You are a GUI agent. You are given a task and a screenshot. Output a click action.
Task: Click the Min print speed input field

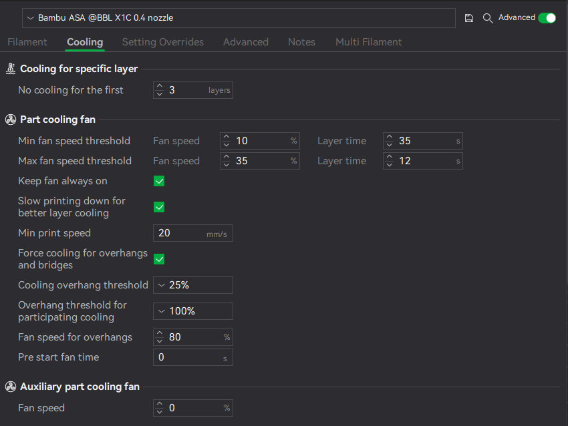192,233
